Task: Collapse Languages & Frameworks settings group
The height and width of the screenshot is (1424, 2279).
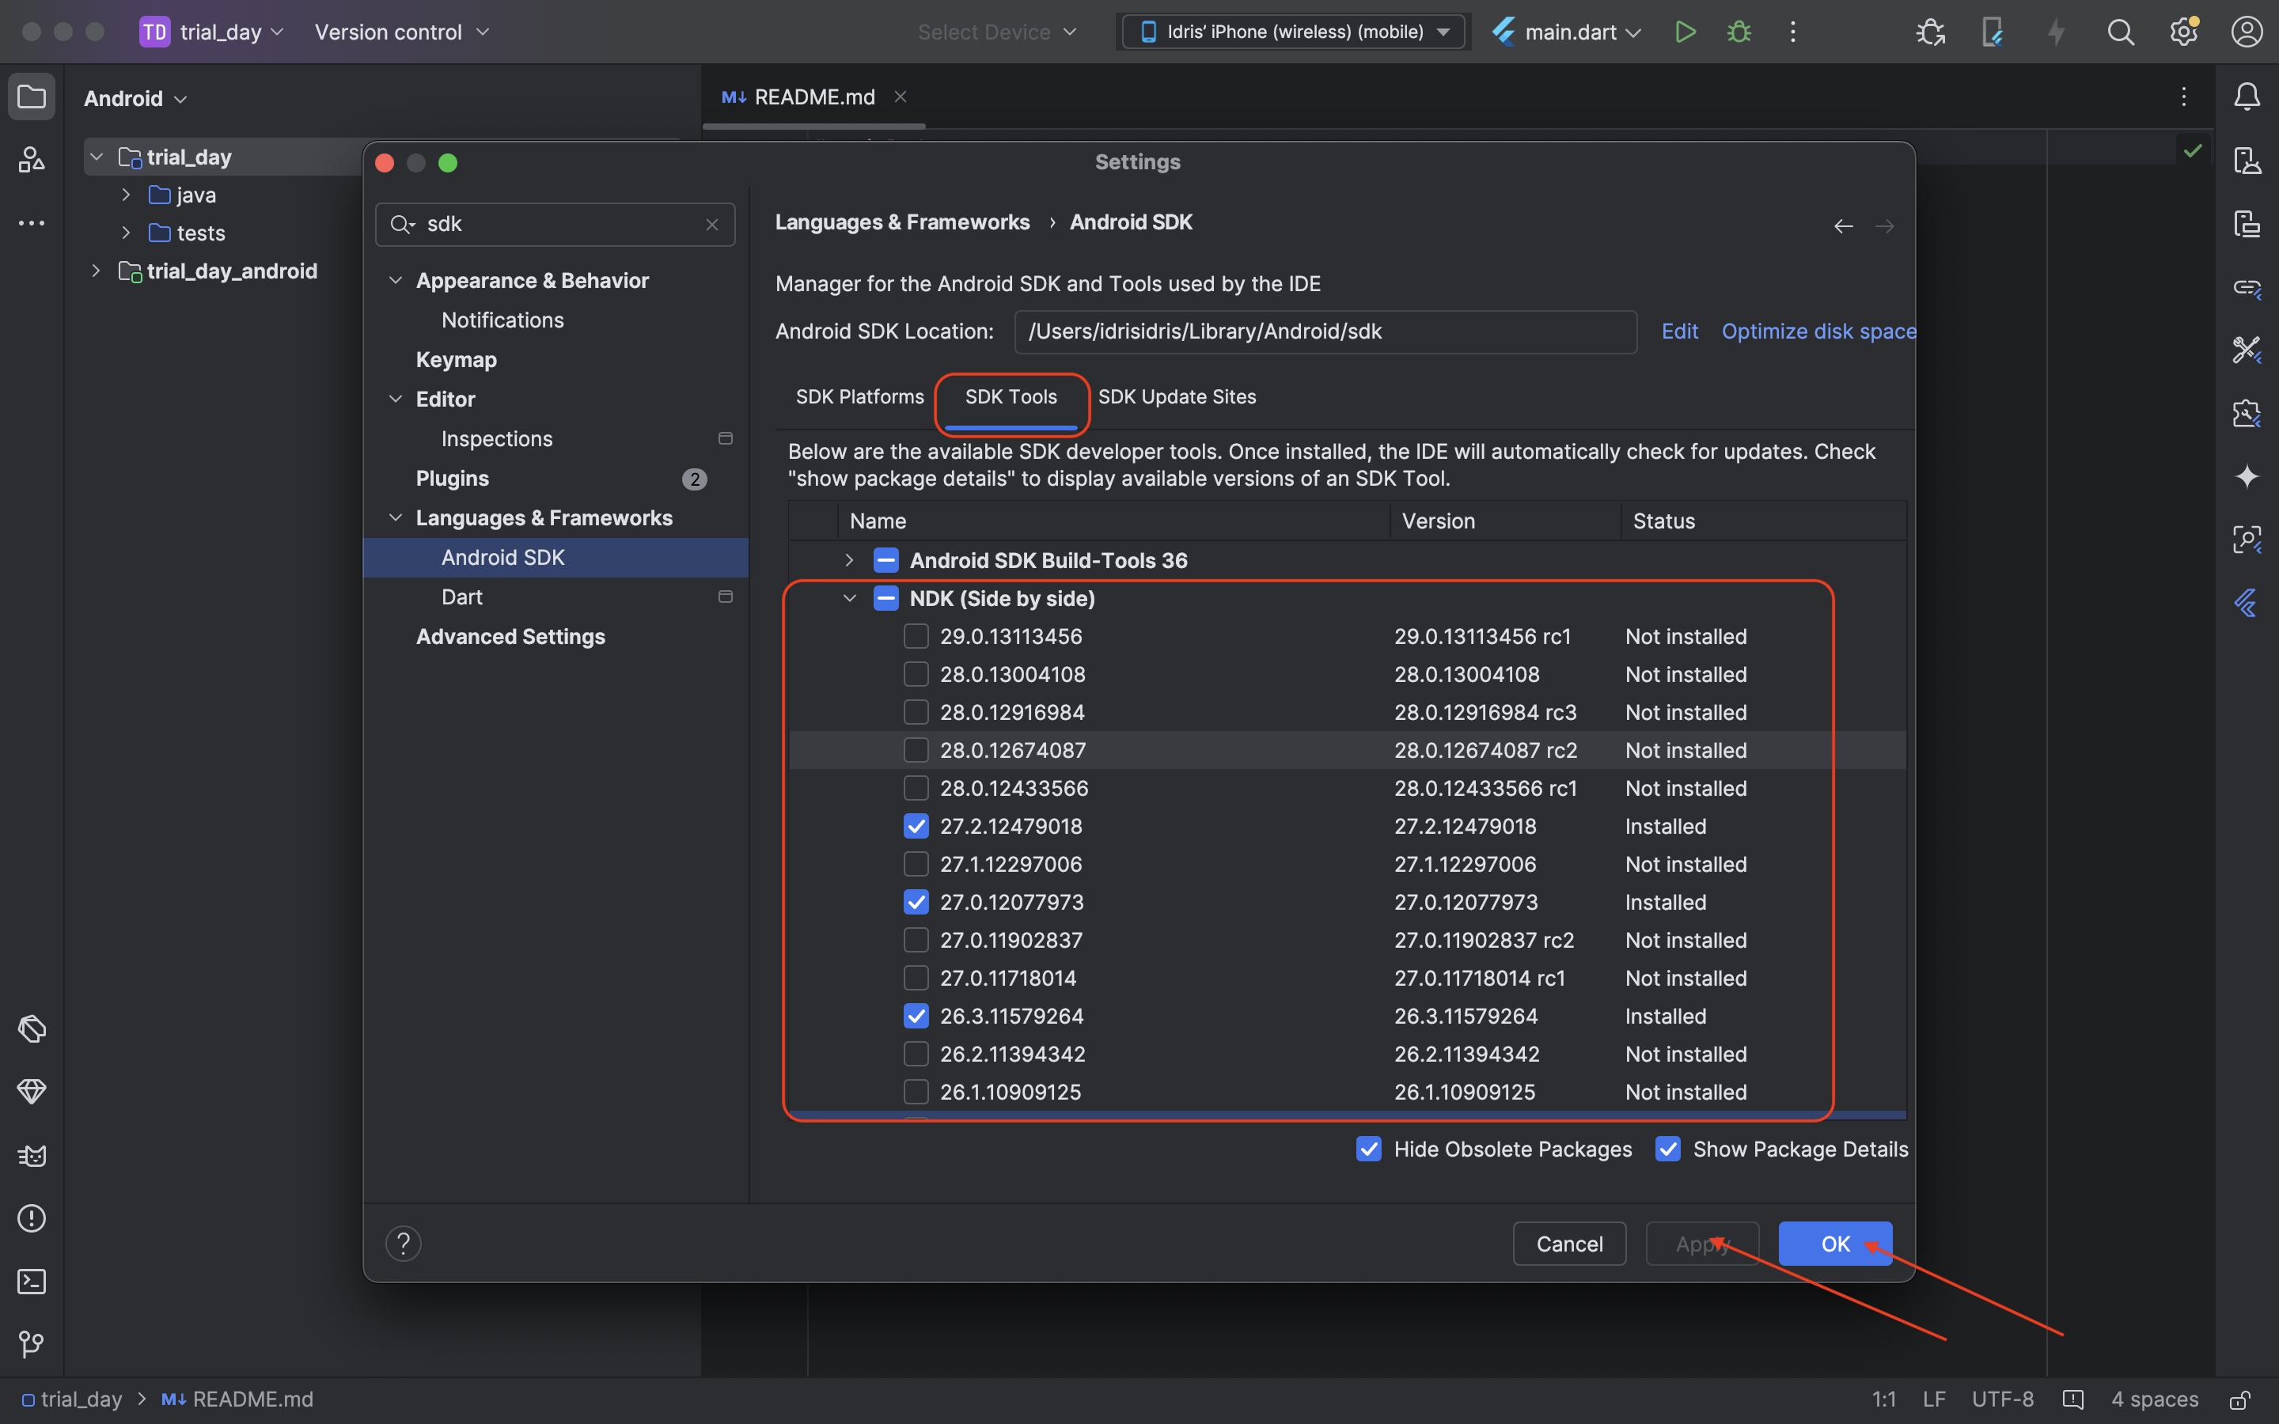Action: point(396,518)
